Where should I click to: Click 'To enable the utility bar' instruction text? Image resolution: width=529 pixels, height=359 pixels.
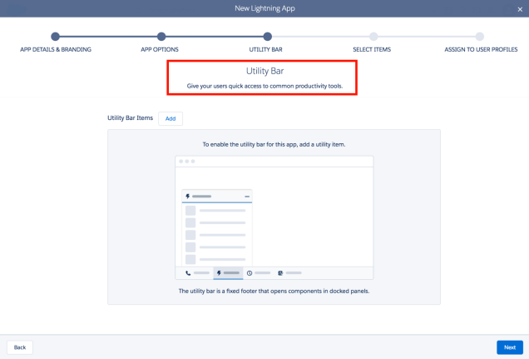[x=274, y=144]
